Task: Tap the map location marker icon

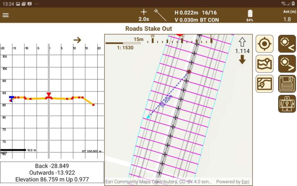Action: pos(264,83)
